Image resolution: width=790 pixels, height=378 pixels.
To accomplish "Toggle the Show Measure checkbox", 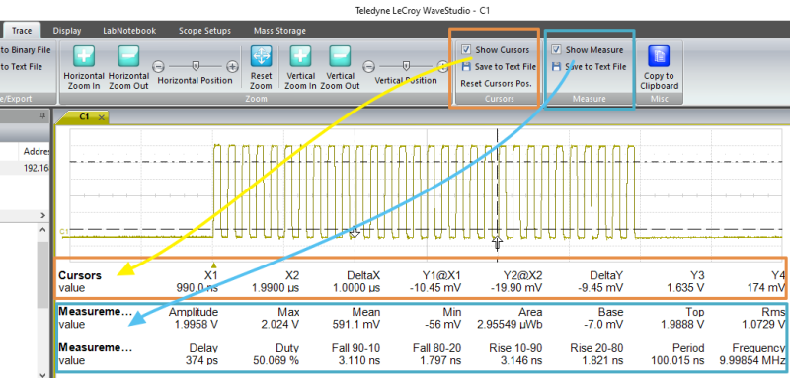I will pyautogui.click(x=556, y=49).
